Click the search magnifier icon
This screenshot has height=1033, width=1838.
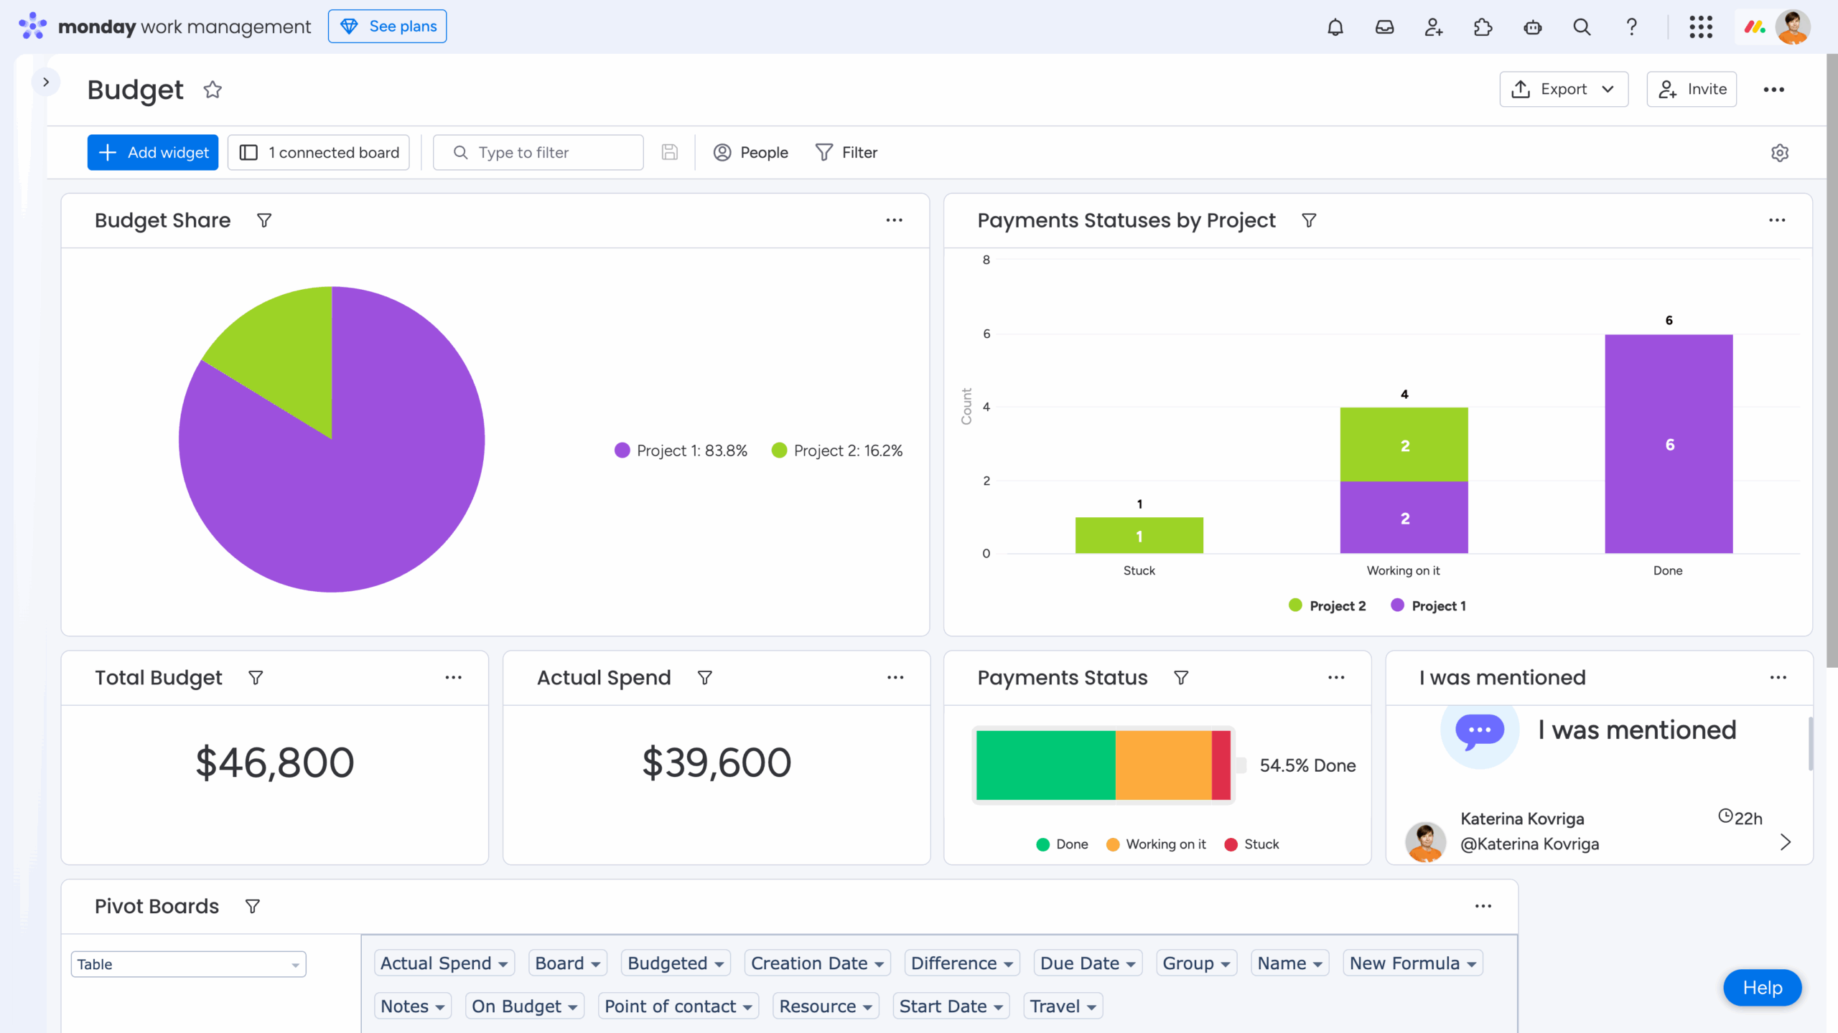pyautogui.click(x=1581, y=27)
